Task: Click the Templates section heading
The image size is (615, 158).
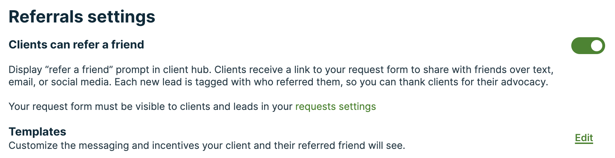Action: (x=37, y=131)
